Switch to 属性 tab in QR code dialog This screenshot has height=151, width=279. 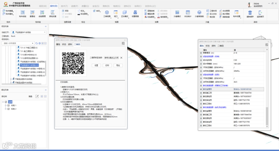click(58, 44)
